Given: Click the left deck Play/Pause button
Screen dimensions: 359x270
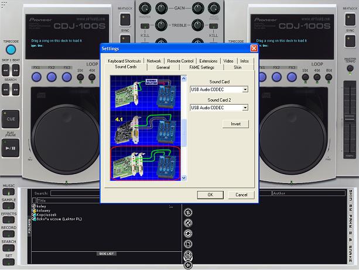Looking at the screenshot, I should [x=11, y=148].
